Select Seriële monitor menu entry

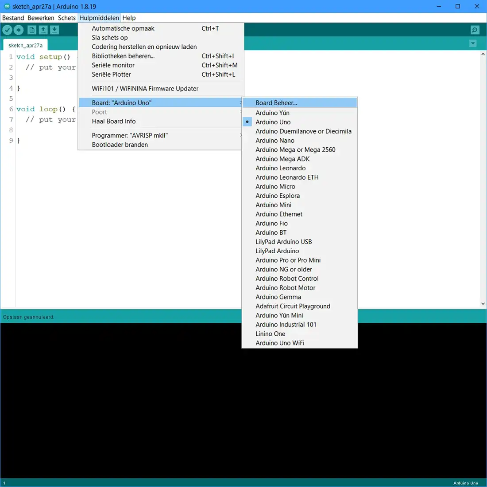tap(113, 65)
